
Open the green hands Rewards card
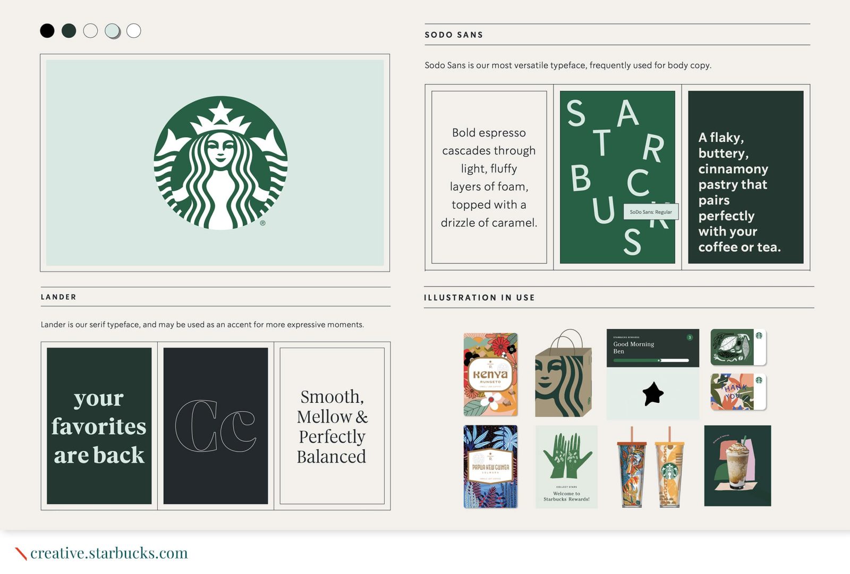tap(566, 467)
